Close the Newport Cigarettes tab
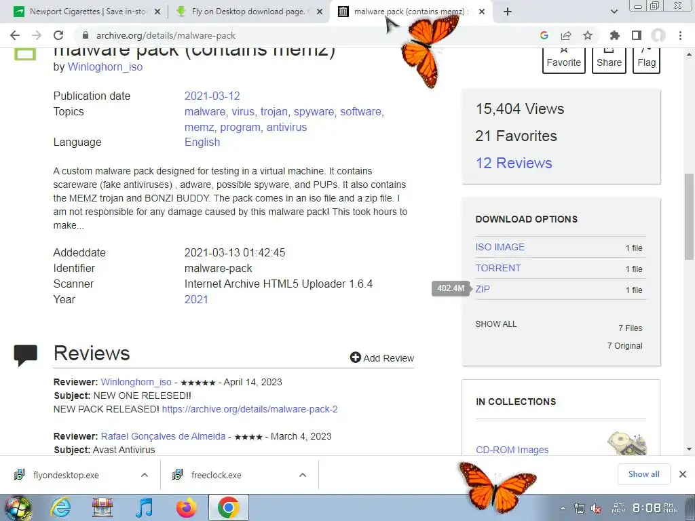Image resolution: width=695 pixels, height=521 pixels. 157,12
